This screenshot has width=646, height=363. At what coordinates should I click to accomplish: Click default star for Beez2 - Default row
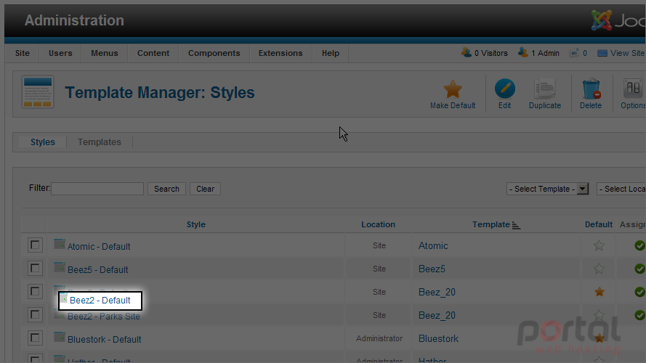point(599,292)
